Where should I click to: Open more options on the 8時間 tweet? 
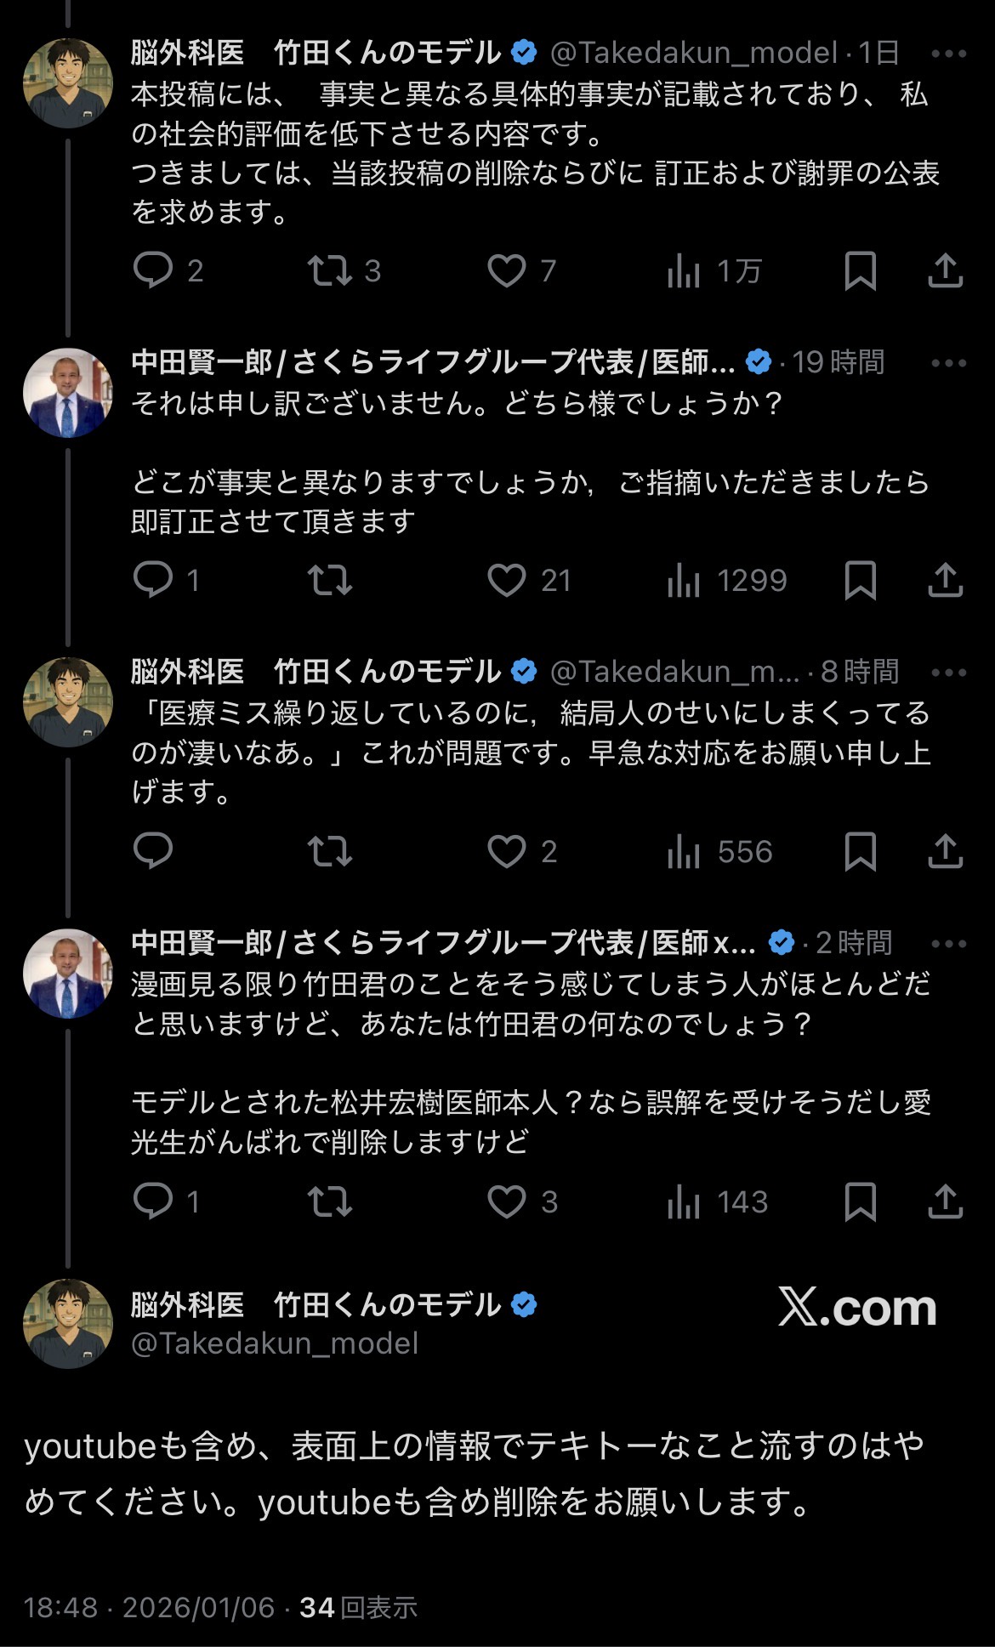tap(948, 673)
